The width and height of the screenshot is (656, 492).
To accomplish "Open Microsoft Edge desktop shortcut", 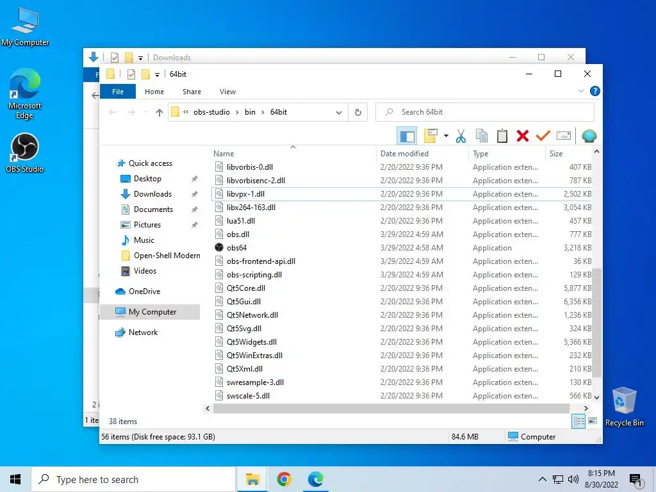I will click(24, 94).
